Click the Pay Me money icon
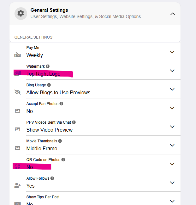196x205 pixels. (17, 55)
